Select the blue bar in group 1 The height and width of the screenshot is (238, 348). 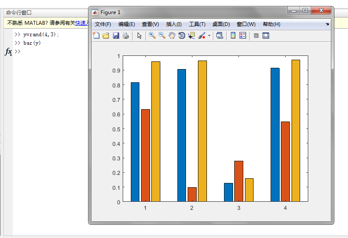[135, 142]
